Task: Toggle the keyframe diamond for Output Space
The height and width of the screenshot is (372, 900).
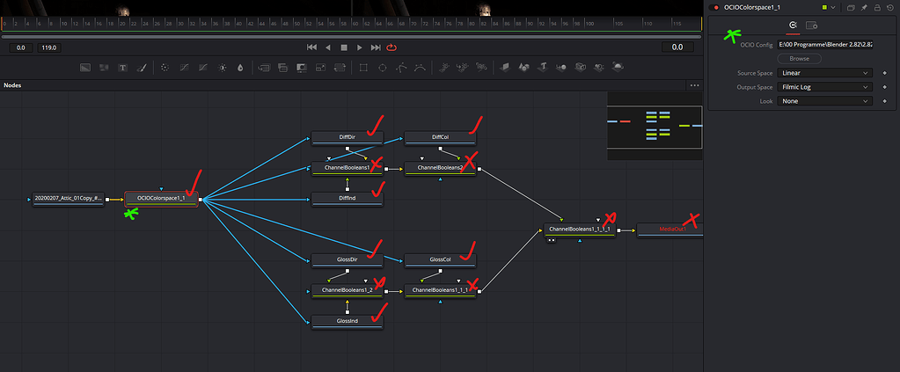Action: coord(884,87)
